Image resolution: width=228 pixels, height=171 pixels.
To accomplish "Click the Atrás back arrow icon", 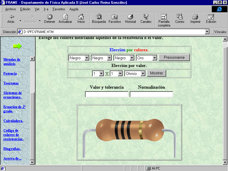I will tap(12, 17).
